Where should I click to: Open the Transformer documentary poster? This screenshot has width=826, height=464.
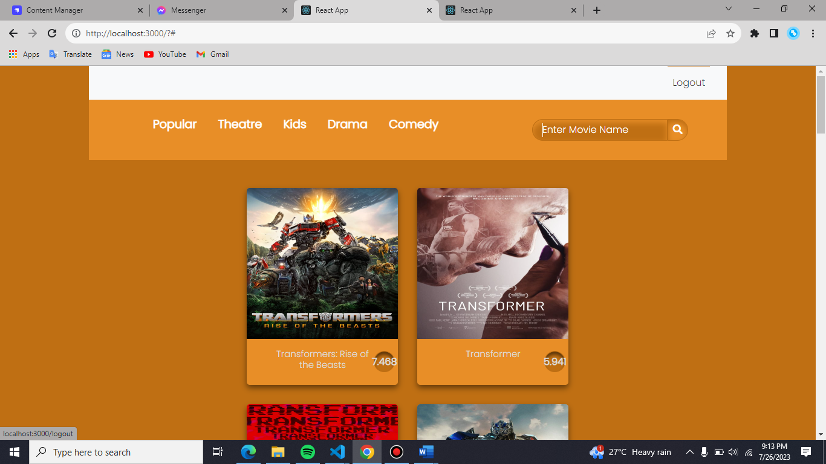(x=493, y=263)
